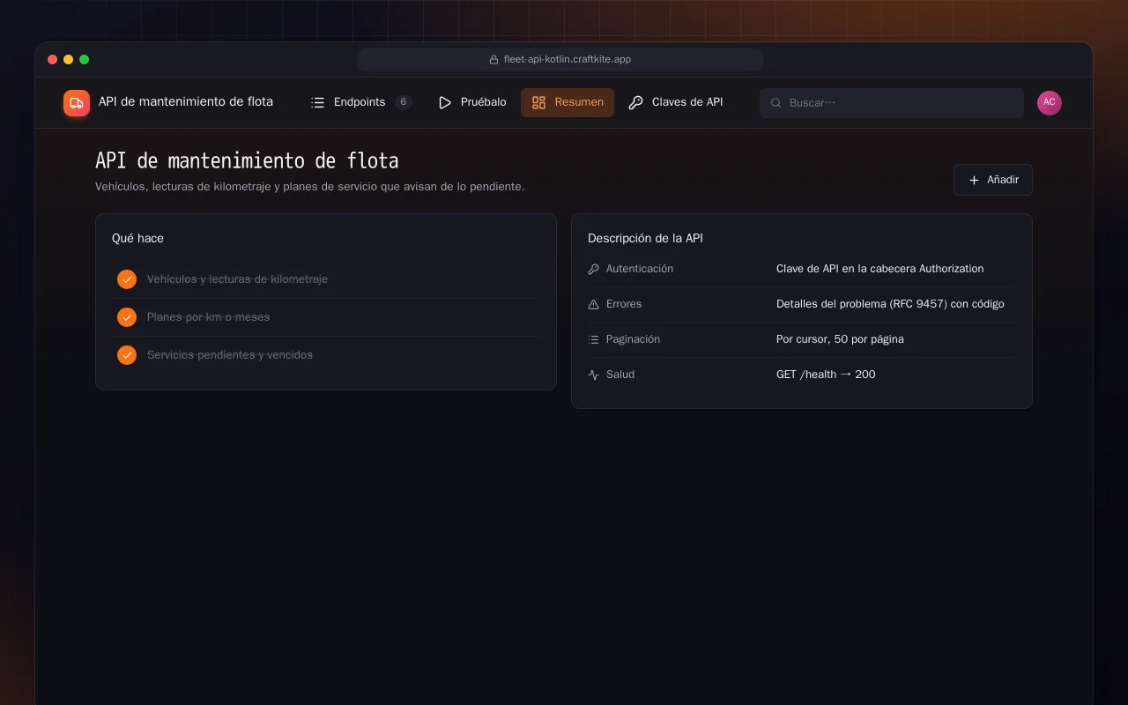Click the page subtitle starting with "Vehículos, lecturas"

(310, 187)
